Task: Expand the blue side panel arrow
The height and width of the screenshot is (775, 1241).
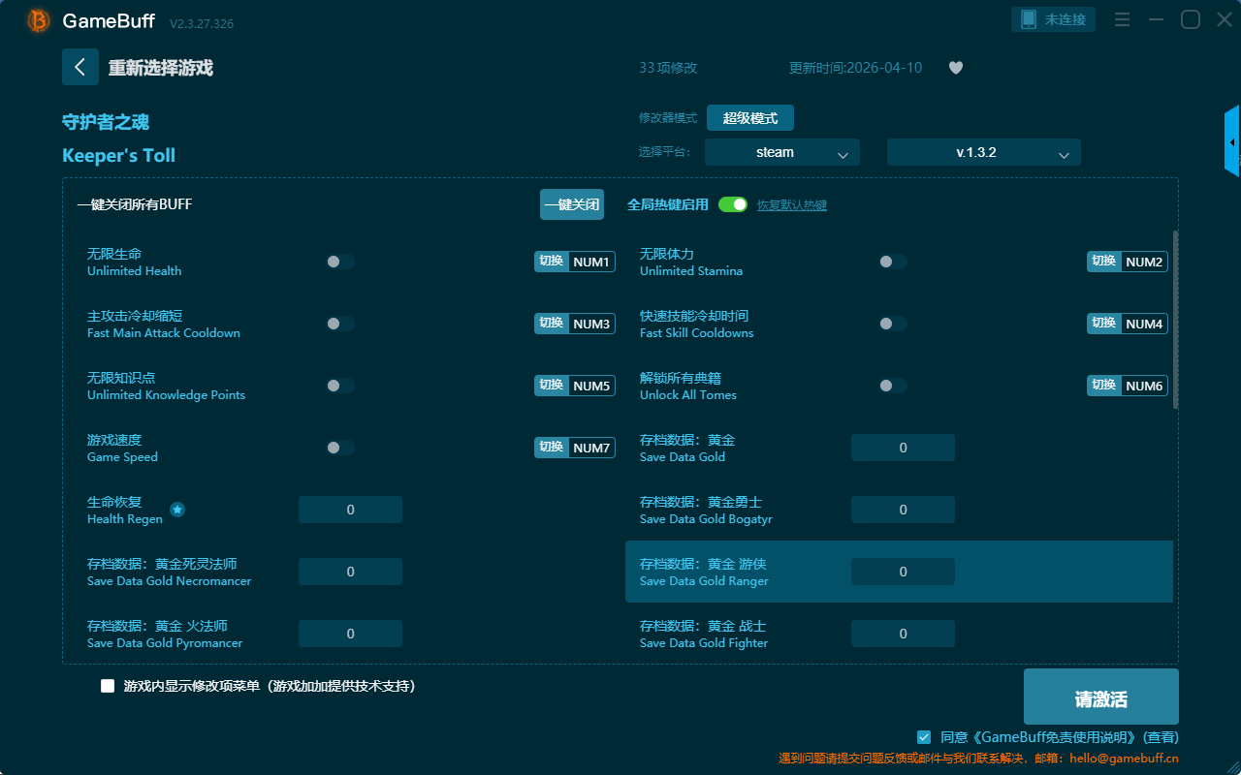Action: coord(1232,142)
